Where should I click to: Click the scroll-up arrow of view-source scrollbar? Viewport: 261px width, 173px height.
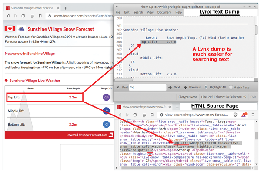tap(256, 122)
